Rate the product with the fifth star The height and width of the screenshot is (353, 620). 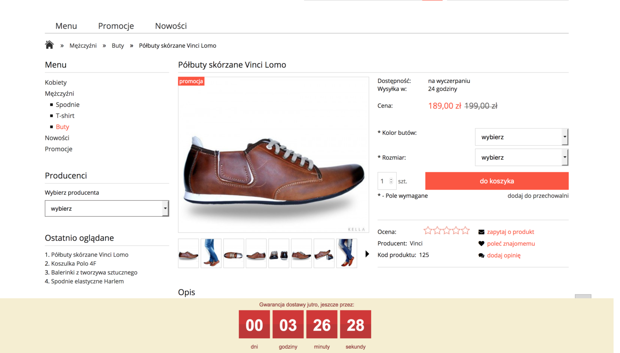point(465,231)
